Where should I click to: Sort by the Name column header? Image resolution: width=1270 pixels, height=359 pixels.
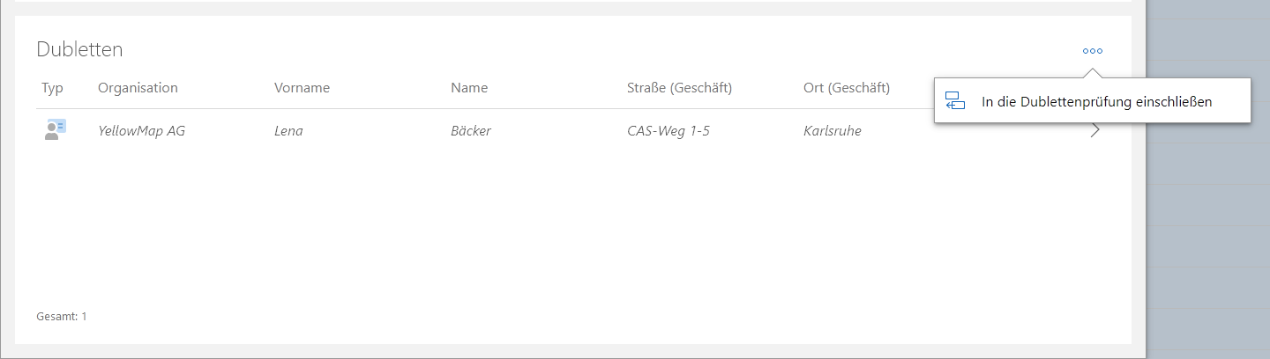point(469,88)
